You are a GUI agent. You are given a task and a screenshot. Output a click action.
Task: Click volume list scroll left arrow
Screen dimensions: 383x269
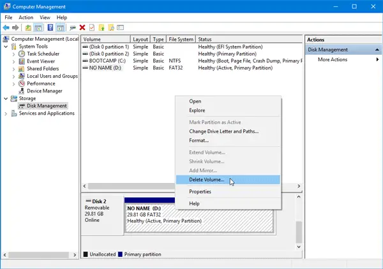(x=84, y=186)
